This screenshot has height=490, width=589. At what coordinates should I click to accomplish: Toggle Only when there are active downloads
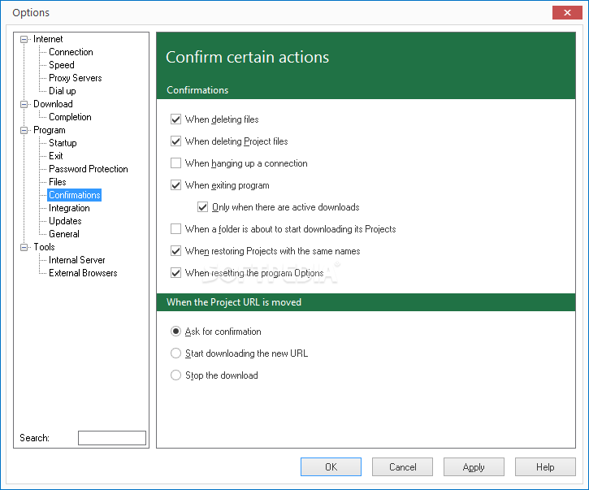point(203,207)
